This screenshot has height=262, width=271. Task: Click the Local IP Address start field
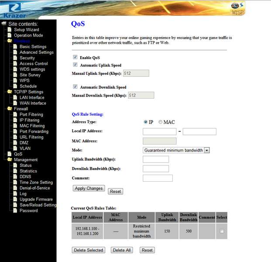click(x=160, y=131)
